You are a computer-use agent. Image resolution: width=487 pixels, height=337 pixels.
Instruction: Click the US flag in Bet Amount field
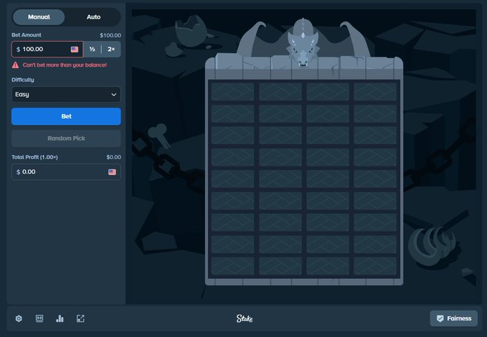coord(75,49)
